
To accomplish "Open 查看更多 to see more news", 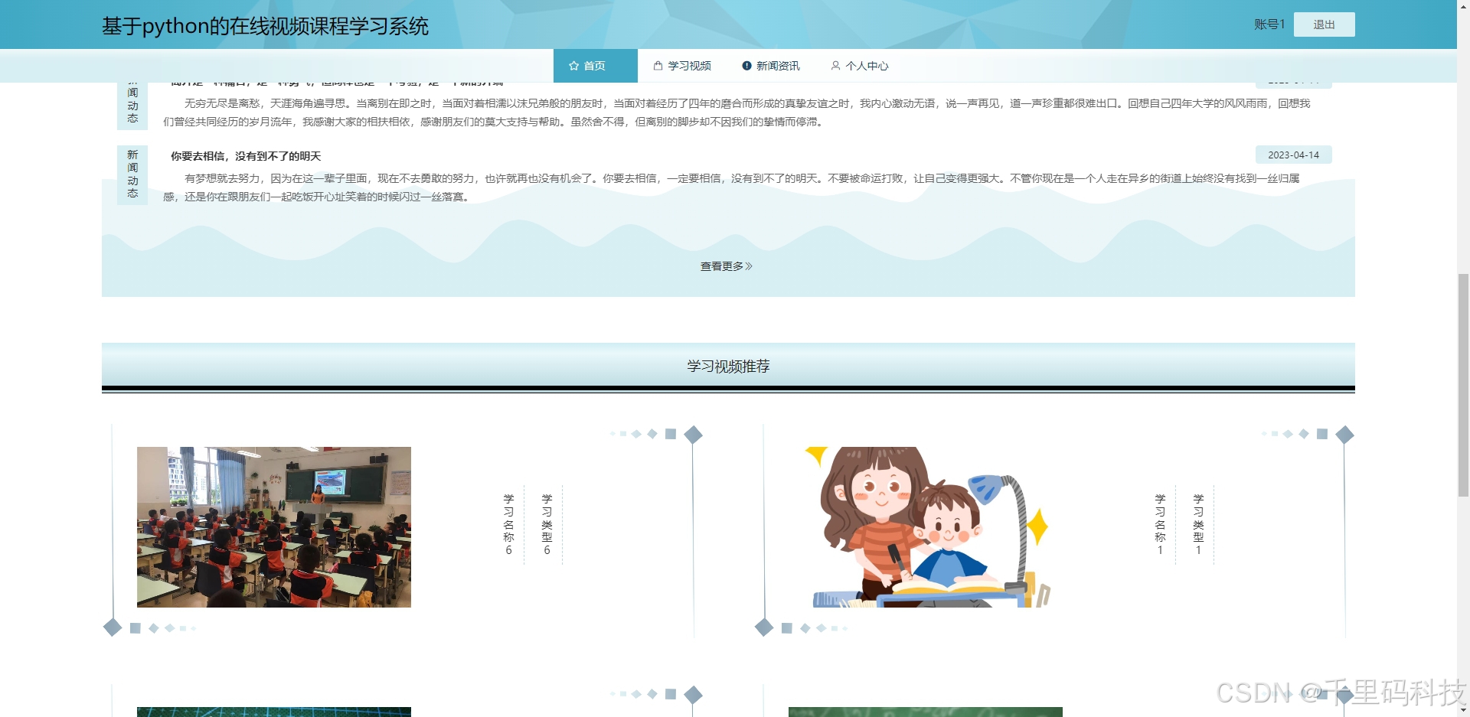I will 726,266.
